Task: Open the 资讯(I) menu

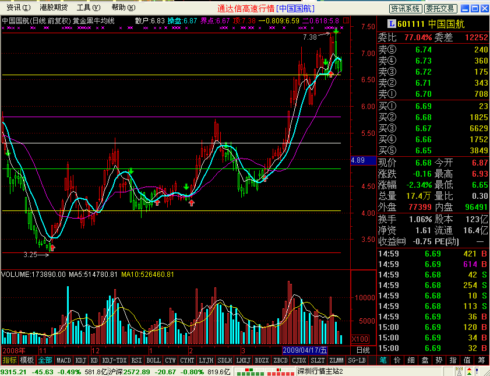Action: pos(19,8)
